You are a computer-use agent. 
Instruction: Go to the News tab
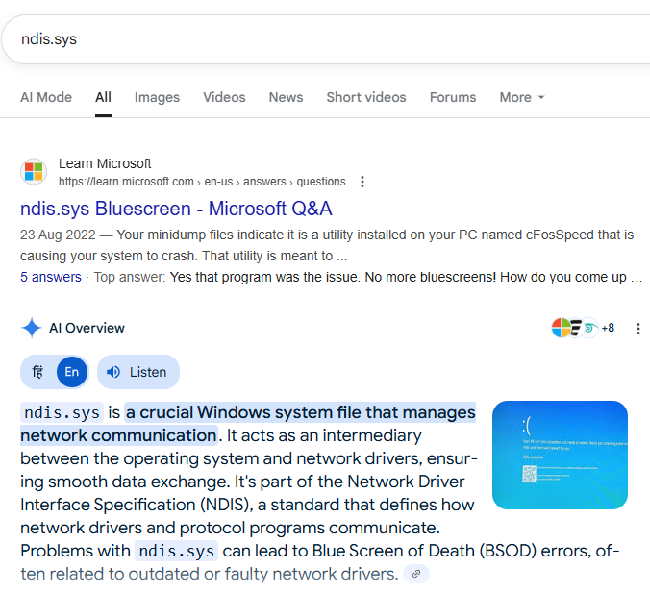286,97
